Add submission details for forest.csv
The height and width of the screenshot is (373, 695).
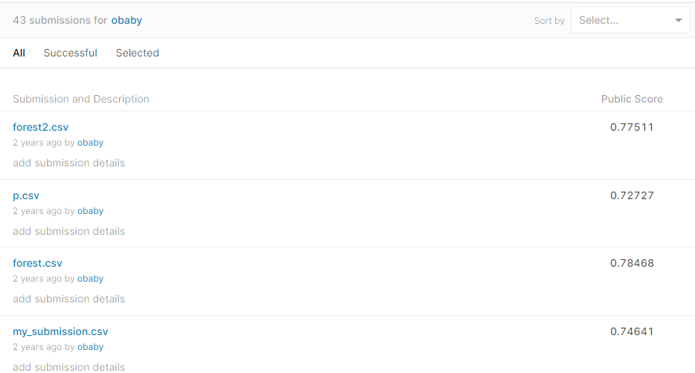(x=68, y=299)
